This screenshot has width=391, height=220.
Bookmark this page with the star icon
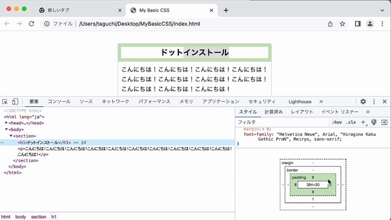pyautogui.click(x=342, y=24)
